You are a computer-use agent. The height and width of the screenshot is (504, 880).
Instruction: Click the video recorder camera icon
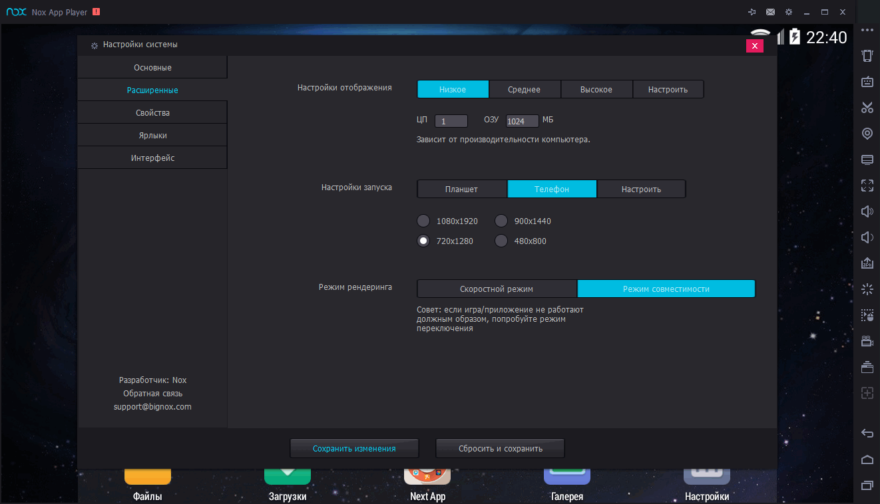coord(867,340)
